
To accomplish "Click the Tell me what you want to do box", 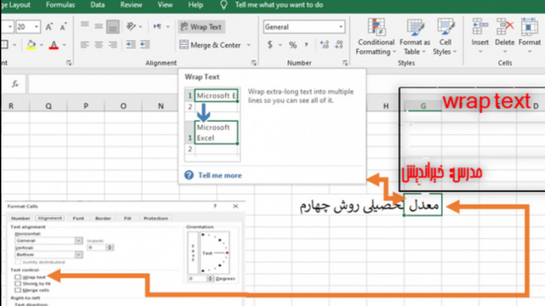I will tap(279, 5).
